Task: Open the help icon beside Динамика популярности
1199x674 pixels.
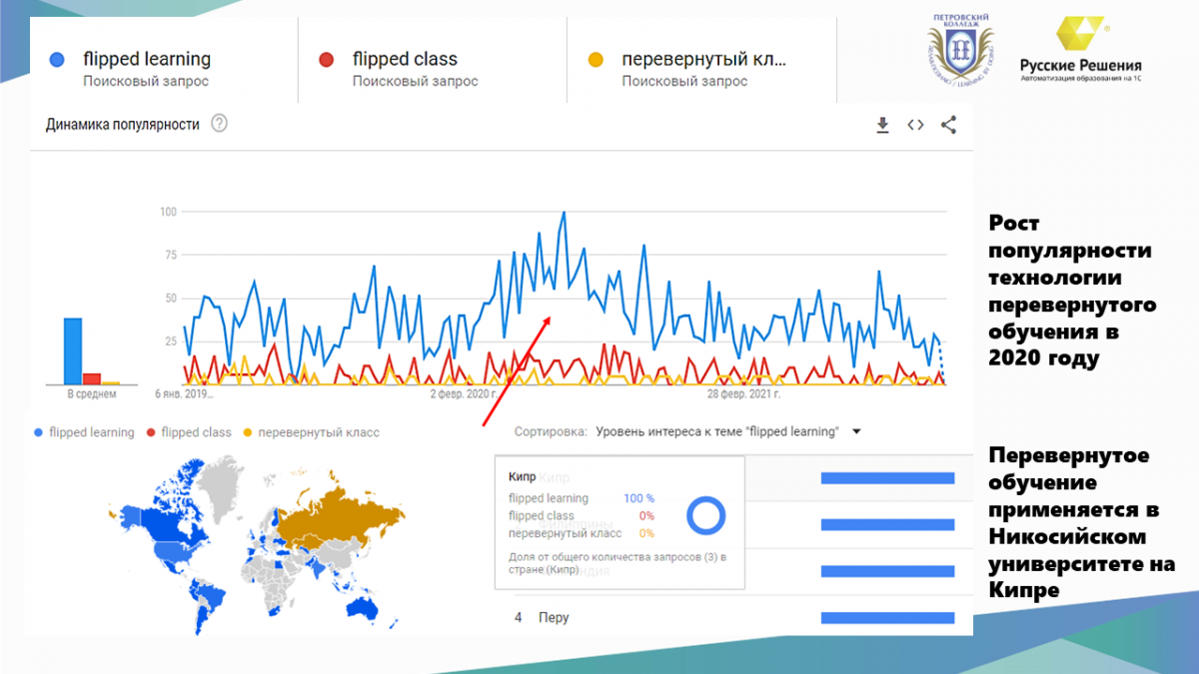Action: click(x=219, y=125)
